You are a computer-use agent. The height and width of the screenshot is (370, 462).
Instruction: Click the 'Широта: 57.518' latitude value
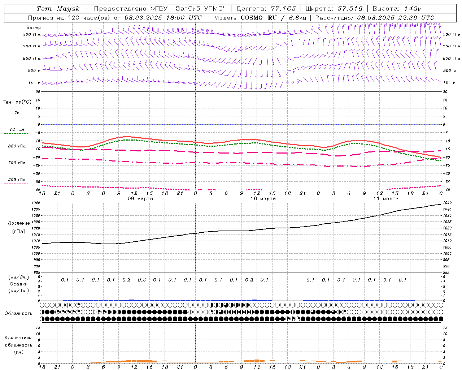tap(334, 9)
